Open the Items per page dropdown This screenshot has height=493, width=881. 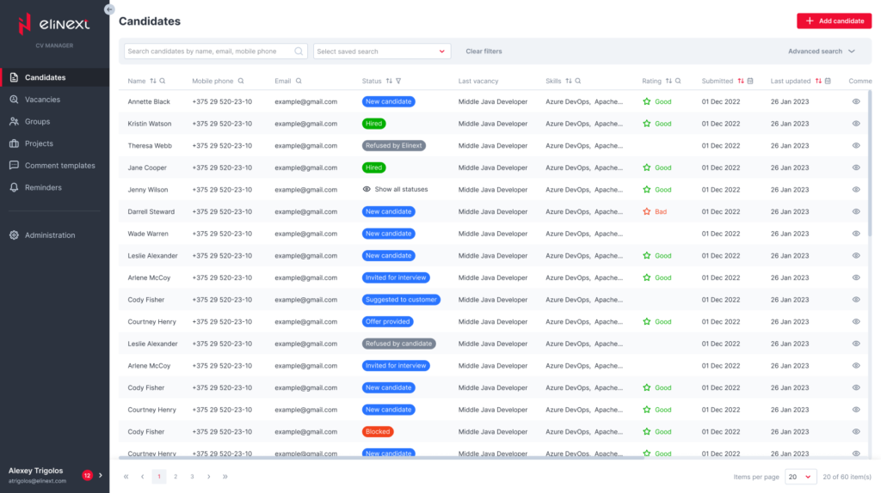800,477
